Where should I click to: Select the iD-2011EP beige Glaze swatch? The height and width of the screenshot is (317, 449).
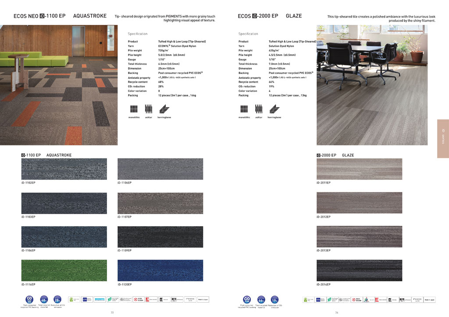360,169
